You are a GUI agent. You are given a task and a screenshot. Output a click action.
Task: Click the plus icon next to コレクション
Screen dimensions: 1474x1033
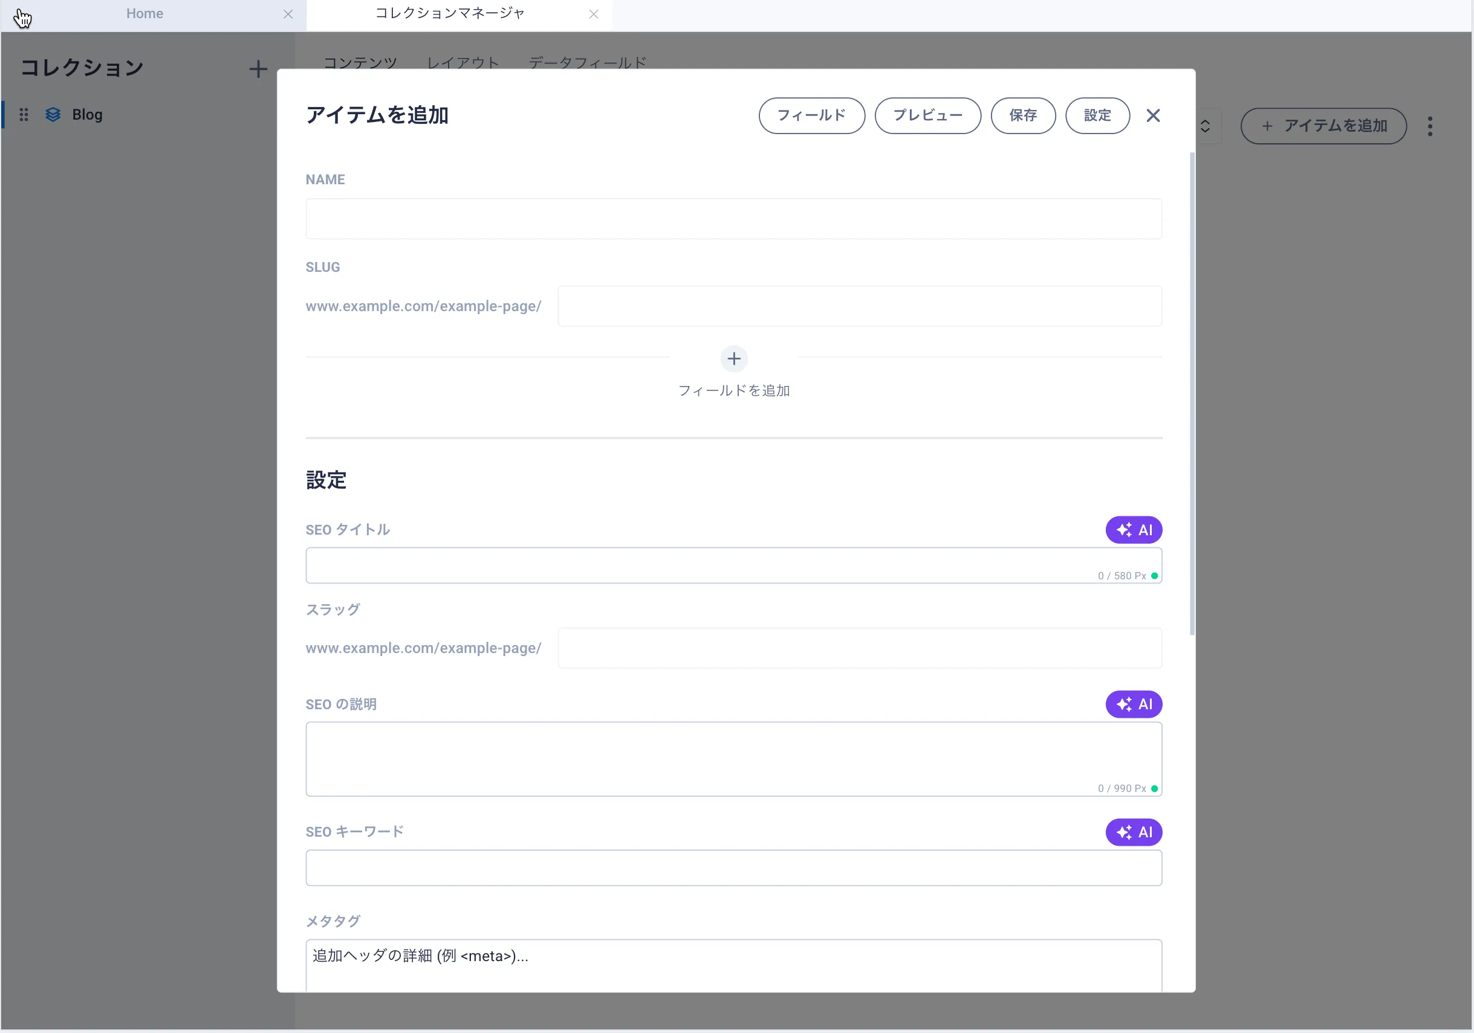click(258, 69)
